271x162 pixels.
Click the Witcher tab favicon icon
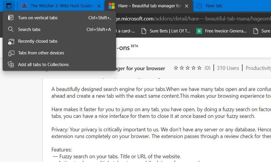[24, 6]
